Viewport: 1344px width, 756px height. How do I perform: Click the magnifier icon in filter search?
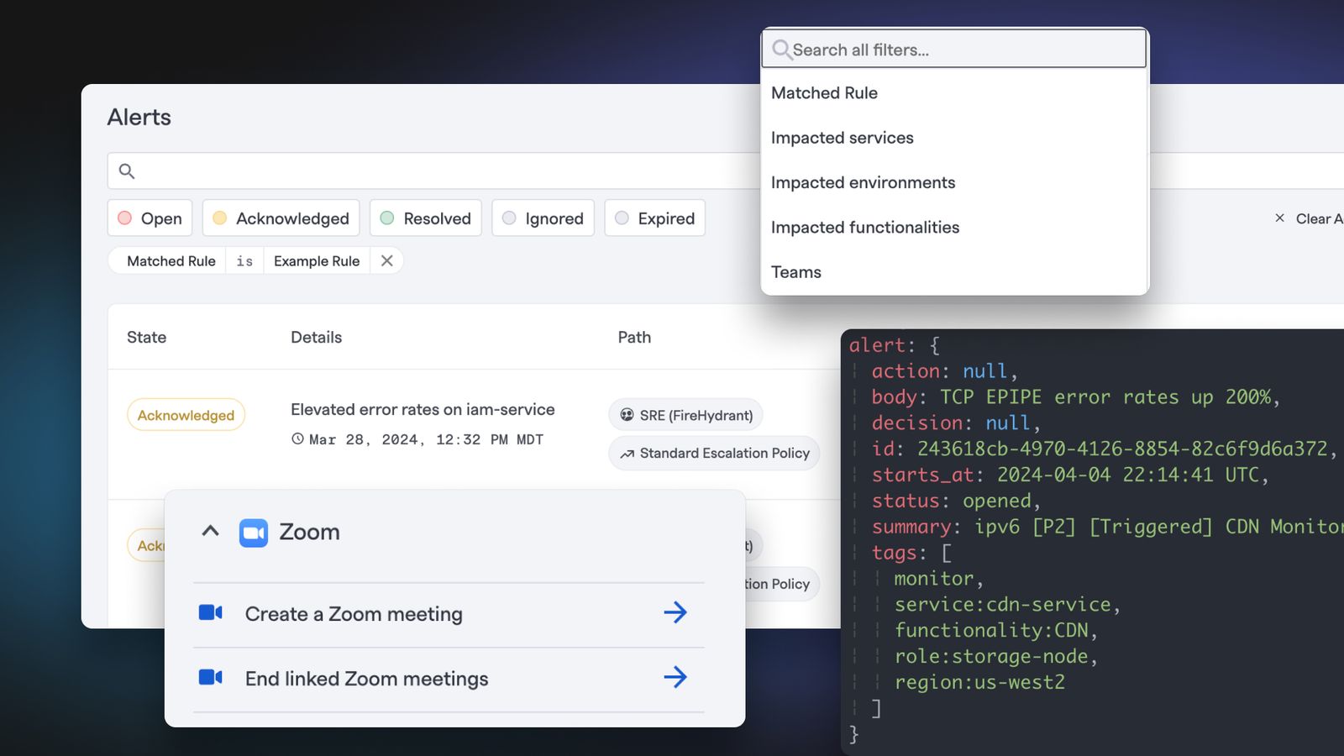pyautogui.click(x=782, y=50)
